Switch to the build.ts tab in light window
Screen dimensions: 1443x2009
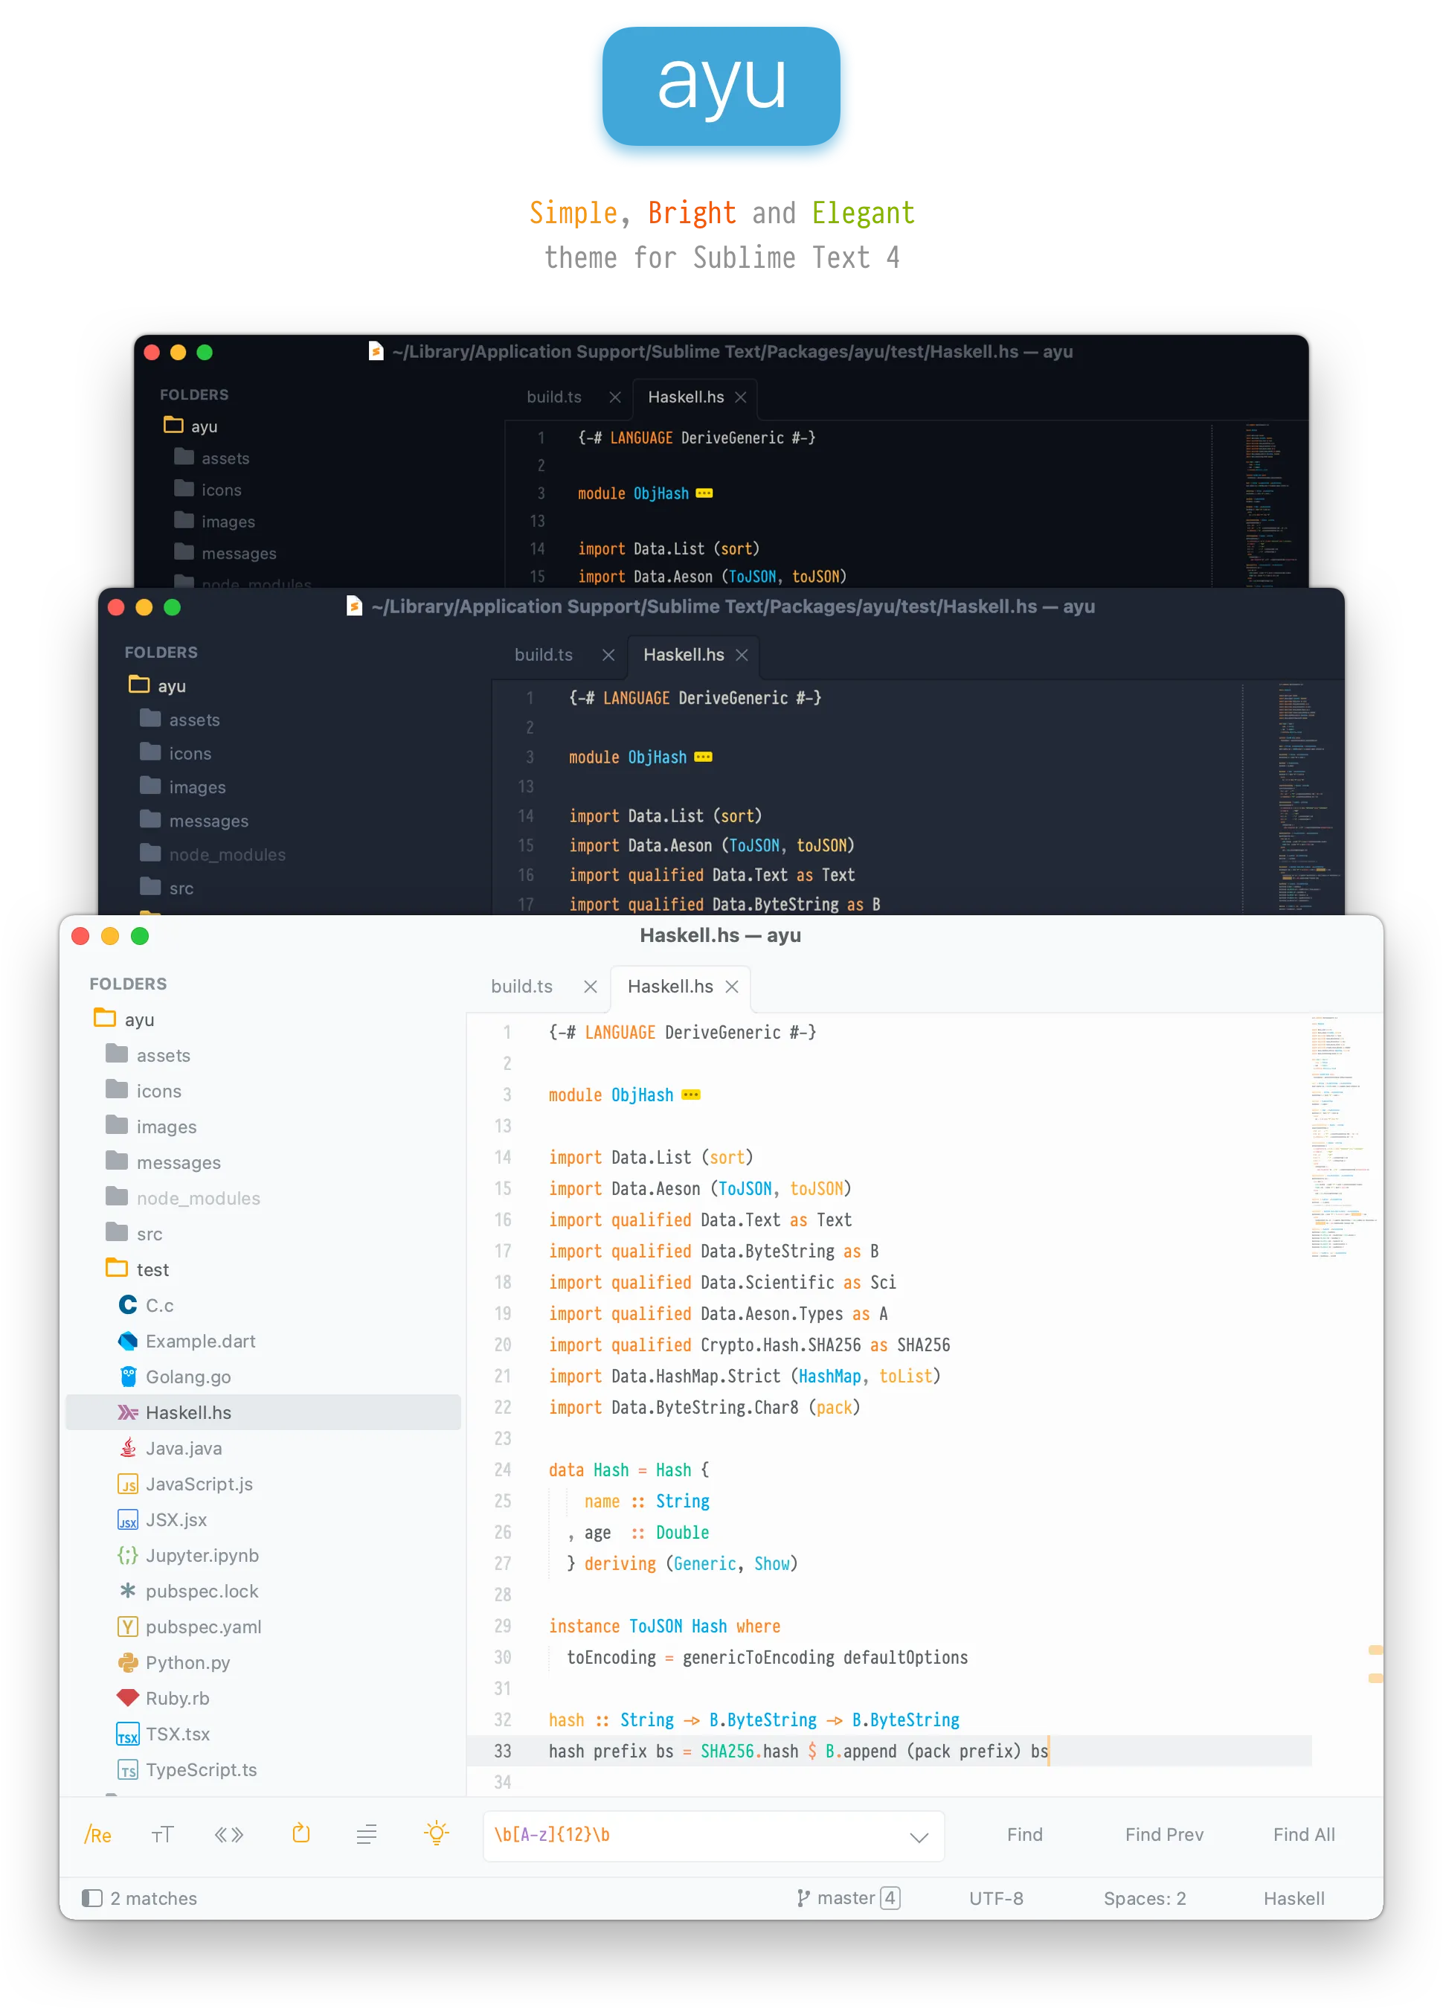tap(521, 986)
